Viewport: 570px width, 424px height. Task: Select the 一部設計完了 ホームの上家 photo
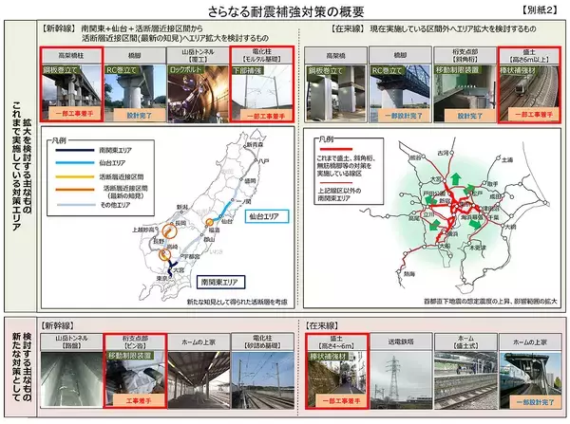(x=530, y=380)
